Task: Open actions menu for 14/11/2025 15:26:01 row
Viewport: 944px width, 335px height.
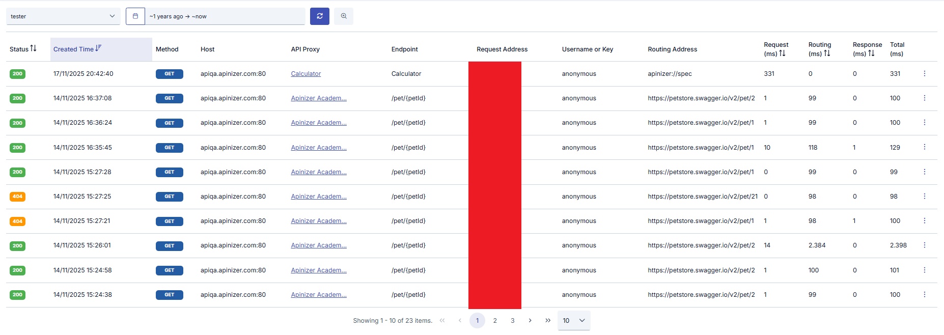Action: (924, 245)
